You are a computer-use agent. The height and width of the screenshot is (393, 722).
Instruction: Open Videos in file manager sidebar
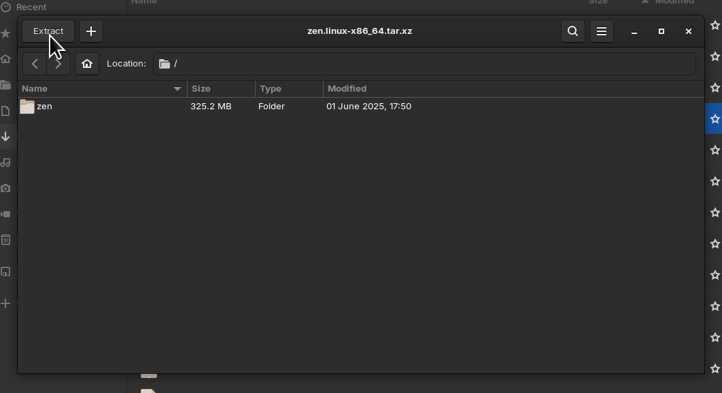5,214
